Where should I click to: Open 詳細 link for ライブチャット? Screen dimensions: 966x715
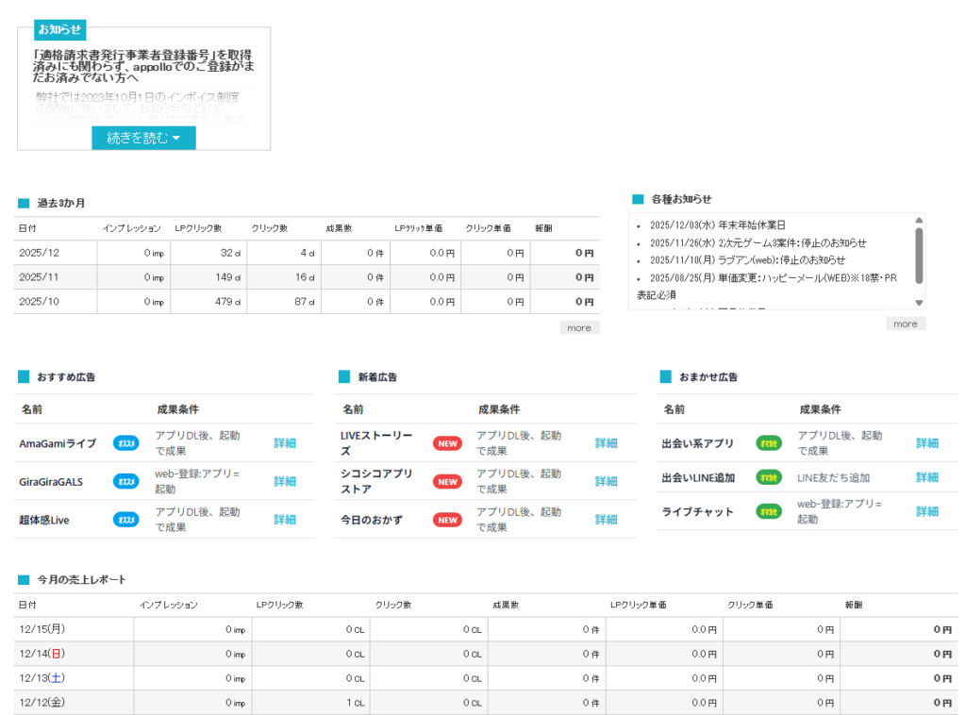[926, 511]
